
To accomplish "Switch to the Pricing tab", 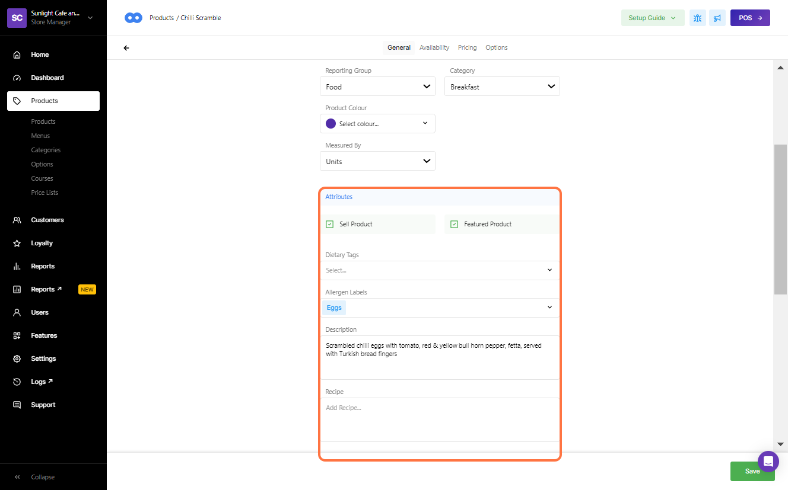I will pyautogui.click(x=467, y=47).
